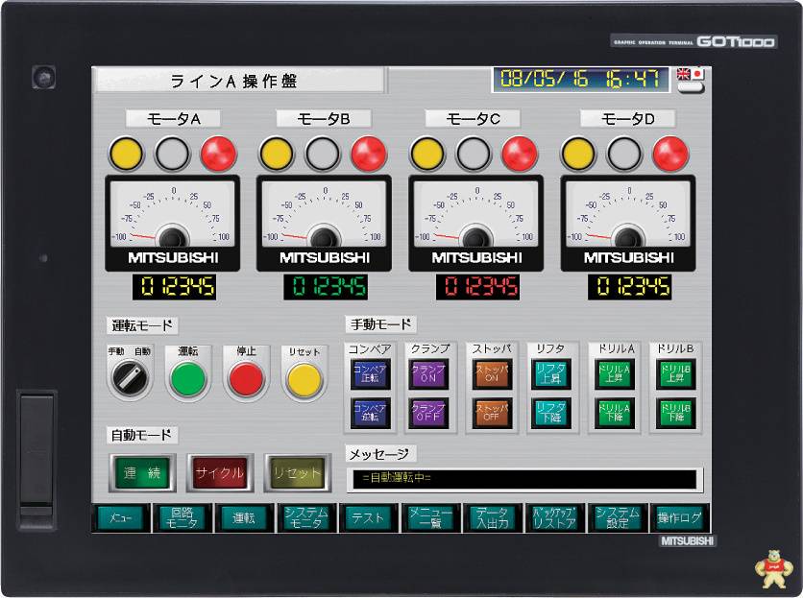Turn the 手動/自動 selector key switch
The image size is (803, 598).
click(x=129, y=379)
